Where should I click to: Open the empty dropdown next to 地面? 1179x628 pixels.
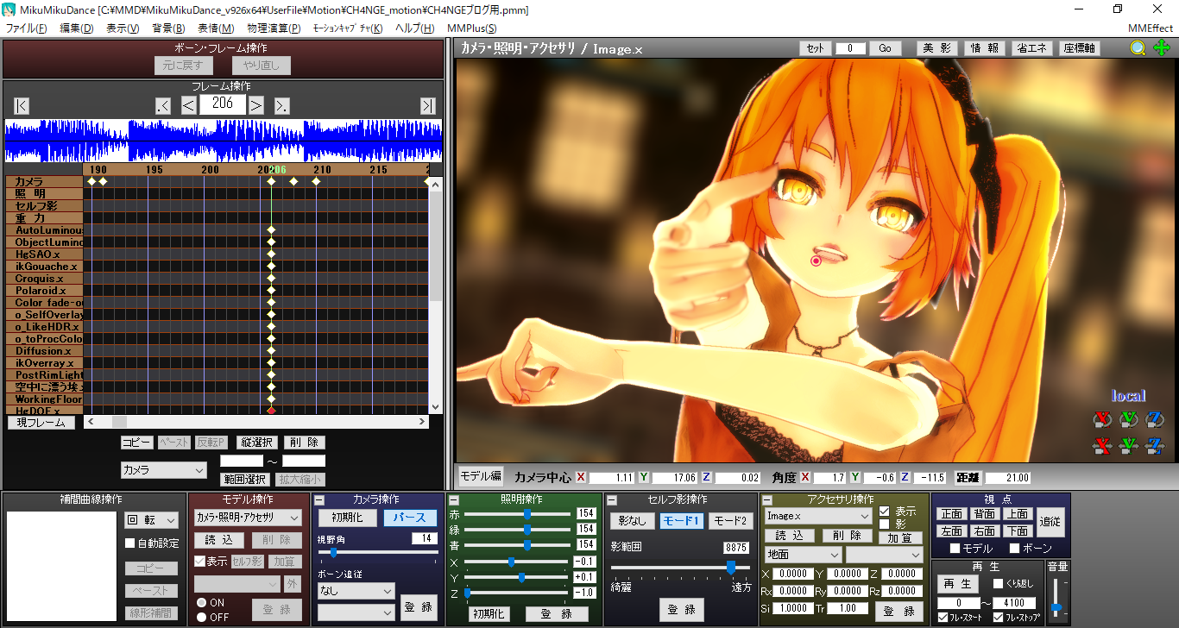(885, 555)
